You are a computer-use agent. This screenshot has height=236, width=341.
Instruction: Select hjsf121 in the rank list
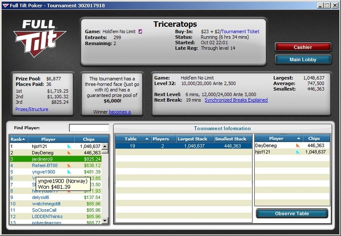(x=56, y=146)
